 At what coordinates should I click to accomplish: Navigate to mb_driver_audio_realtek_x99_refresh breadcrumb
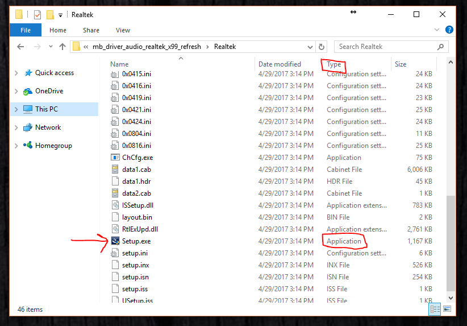pyautogui.click(x=147, y=47)
